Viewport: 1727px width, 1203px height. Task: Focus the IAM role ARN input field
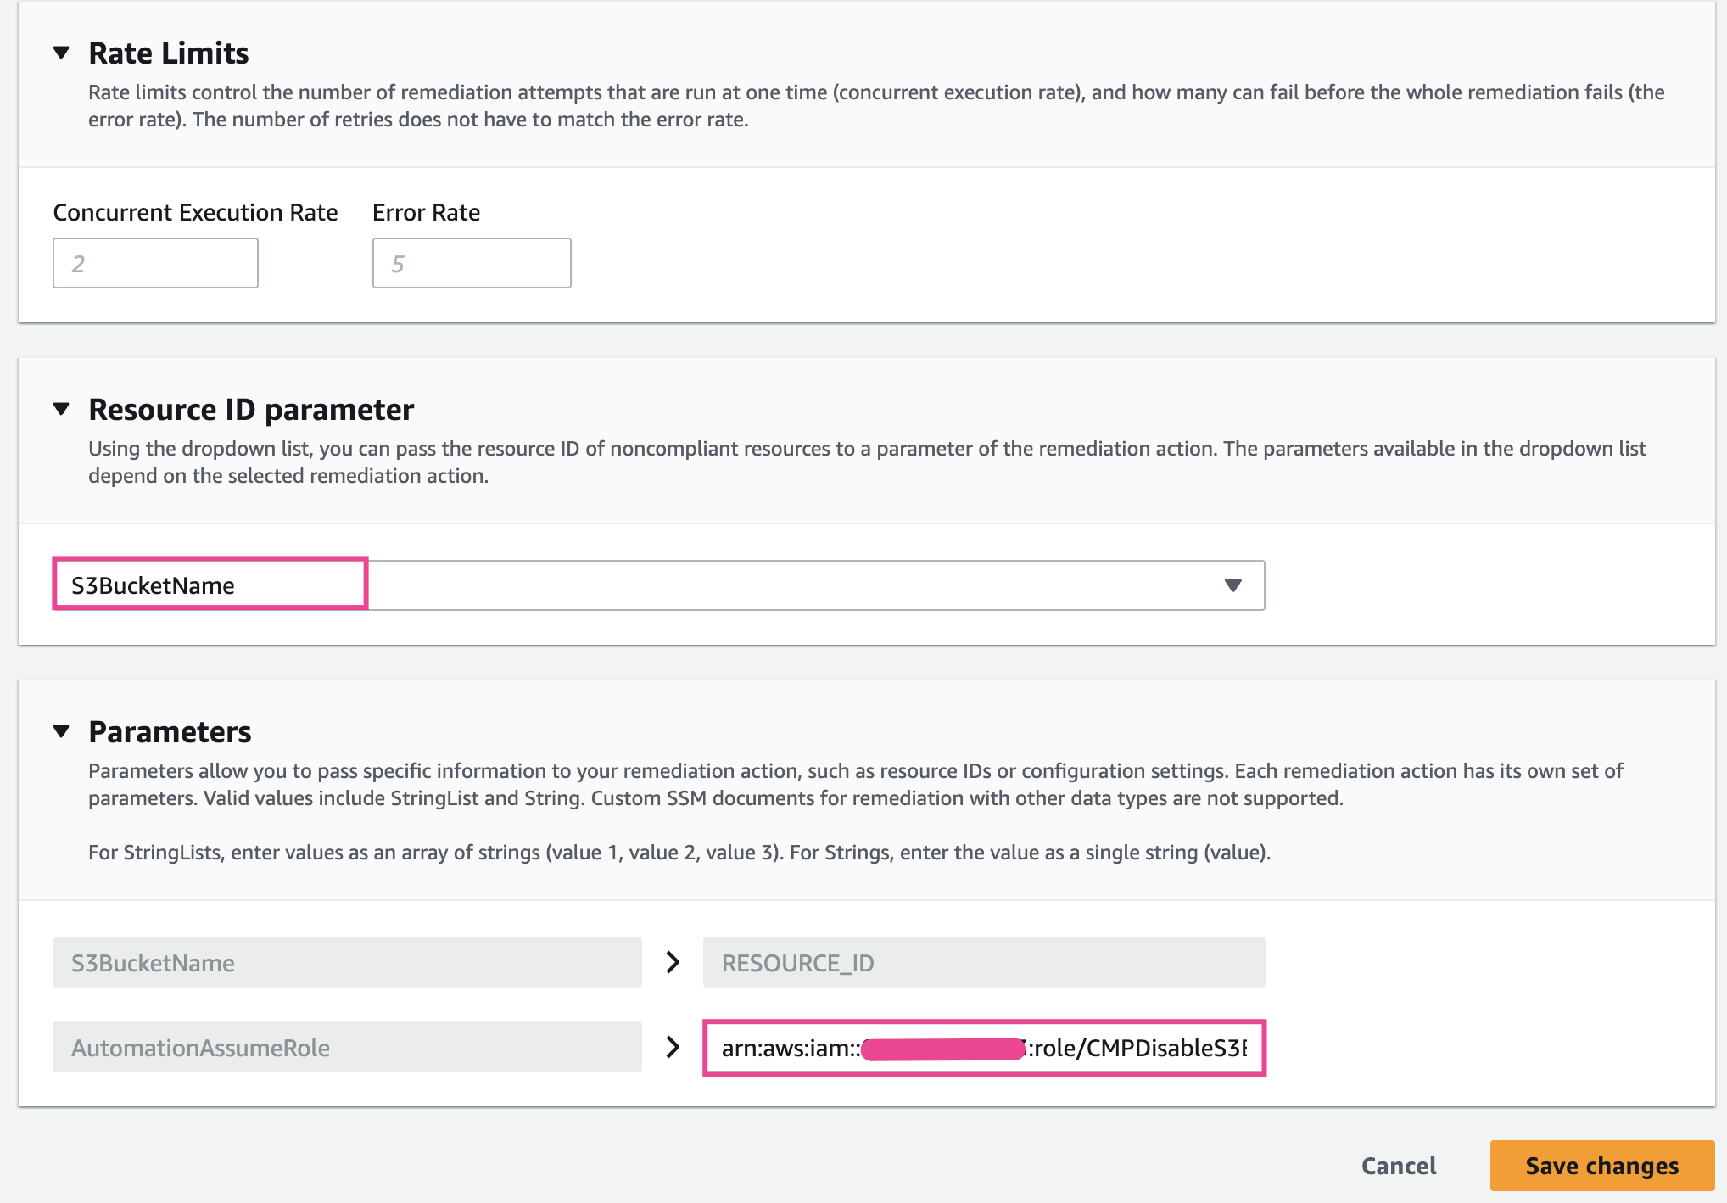click(984, 1048)
